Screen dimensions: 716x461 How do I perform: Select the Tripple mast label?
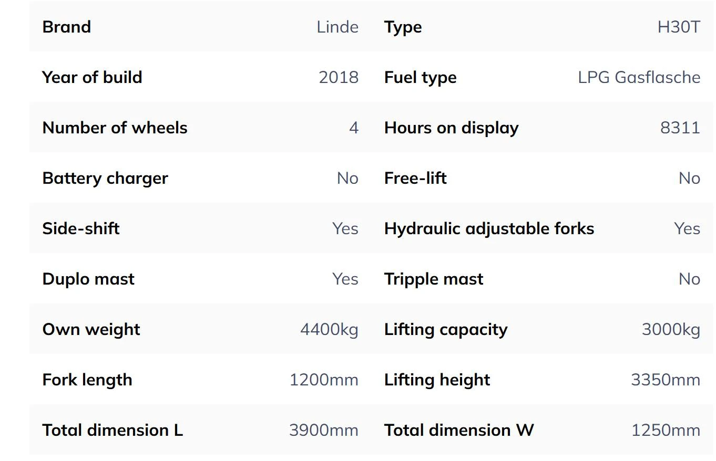coord(434,279)
